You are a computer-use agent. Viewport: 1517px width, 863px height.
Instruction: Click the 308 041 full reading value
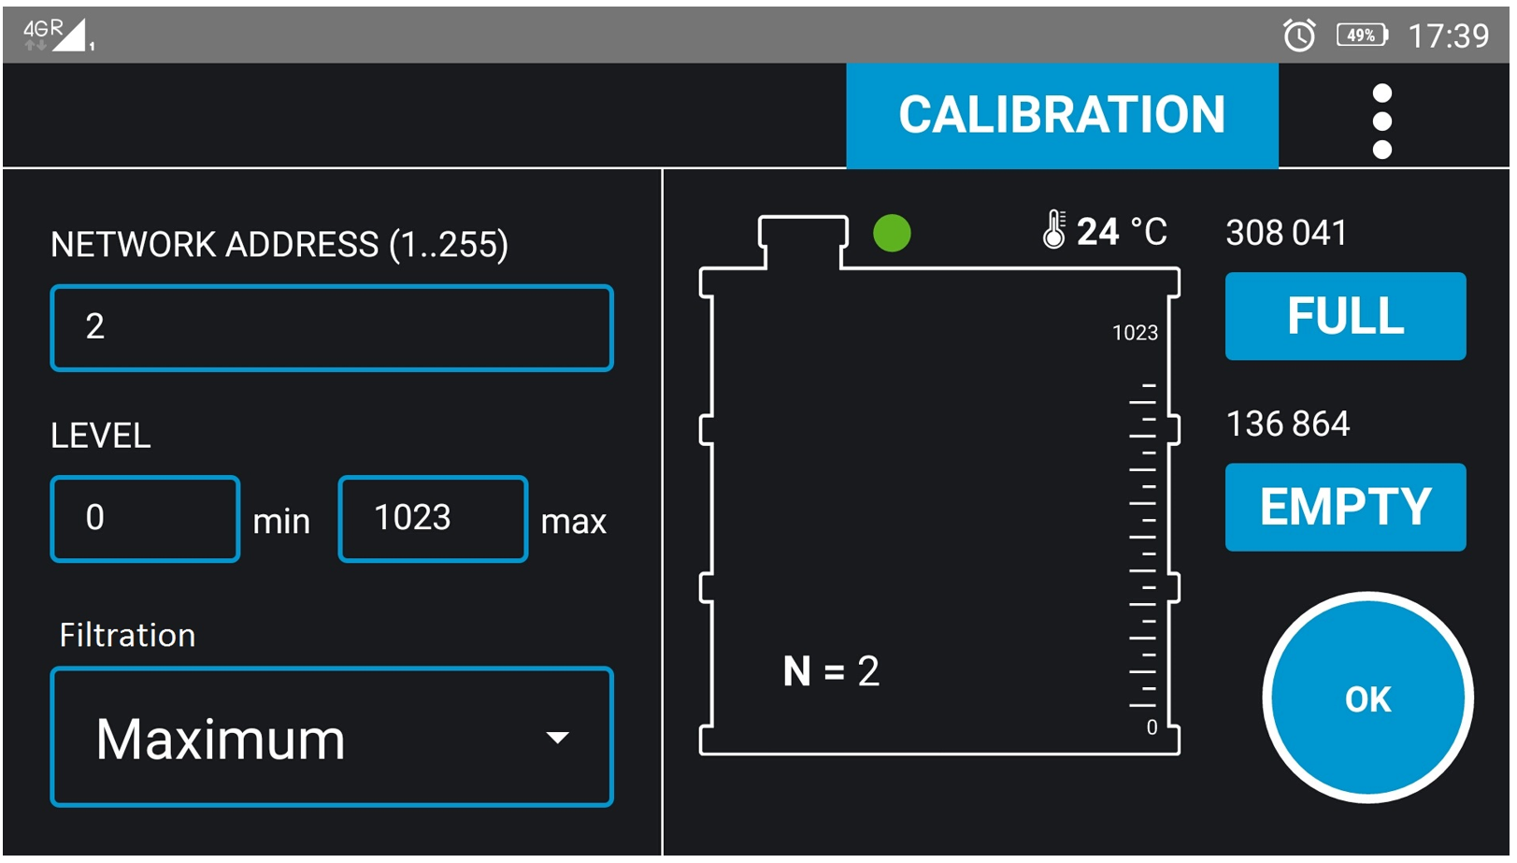[1285, 233]
